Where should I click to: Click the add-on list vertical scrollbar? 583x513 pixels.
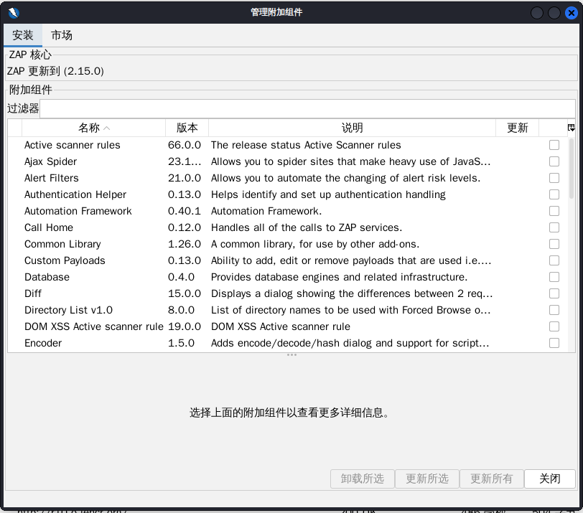[572, 169]
